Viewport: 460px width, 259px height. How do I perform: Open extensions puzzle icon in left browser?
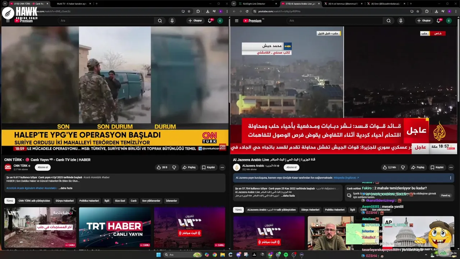[198, 11]
